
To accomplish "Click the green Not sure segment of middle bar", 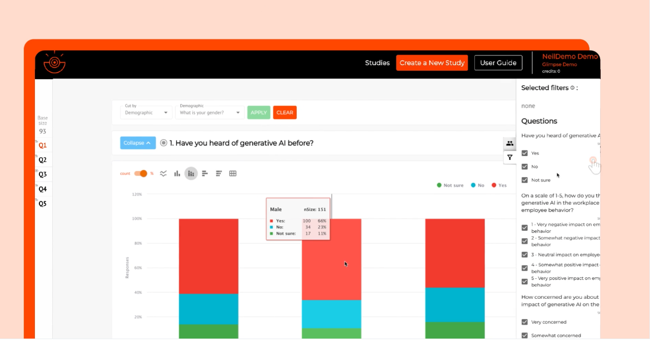I will (x=331, y=334).
